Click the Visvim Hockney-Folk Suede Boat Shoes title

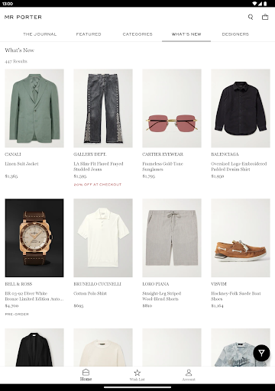[x=236, y=296]
